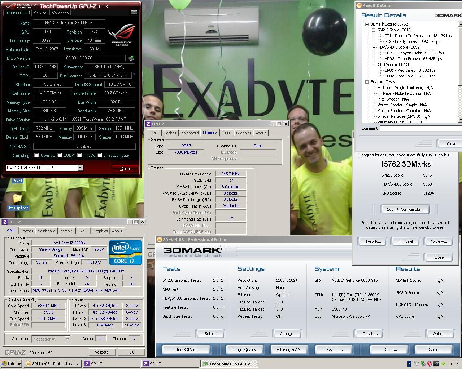Click the OK button in CPU-Z
The image size is (462, 369).
(x=131, y=352)
